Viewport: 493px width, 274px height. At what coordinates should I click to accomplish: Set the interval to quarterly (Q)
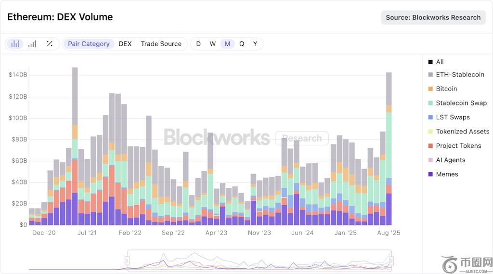click(x=242, y=44)
